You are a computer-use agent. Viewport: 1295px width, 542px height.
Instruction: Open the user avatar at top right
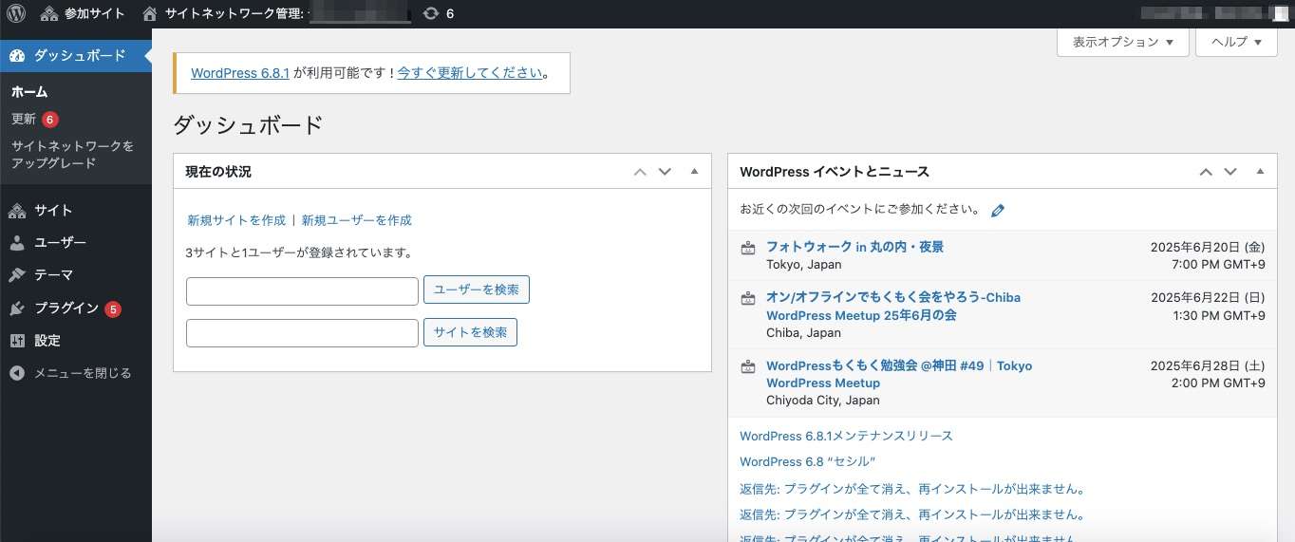tap(1279, 13)
